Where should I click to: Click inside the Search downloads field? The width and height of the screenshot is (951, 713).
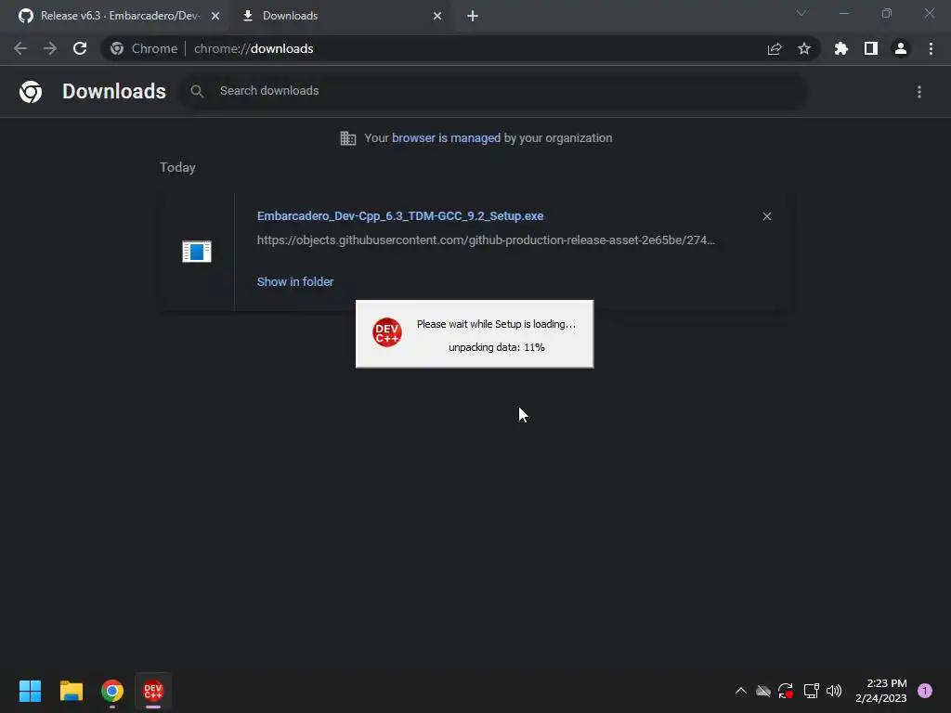tap(493, 91)
